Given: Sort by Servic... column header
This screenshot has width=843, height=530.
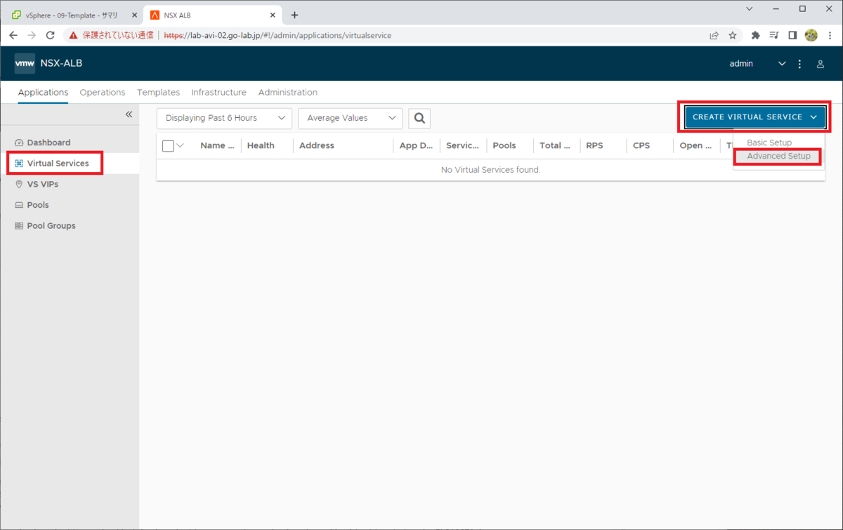Looking at the screenshot, I should [x=462, y=146].
